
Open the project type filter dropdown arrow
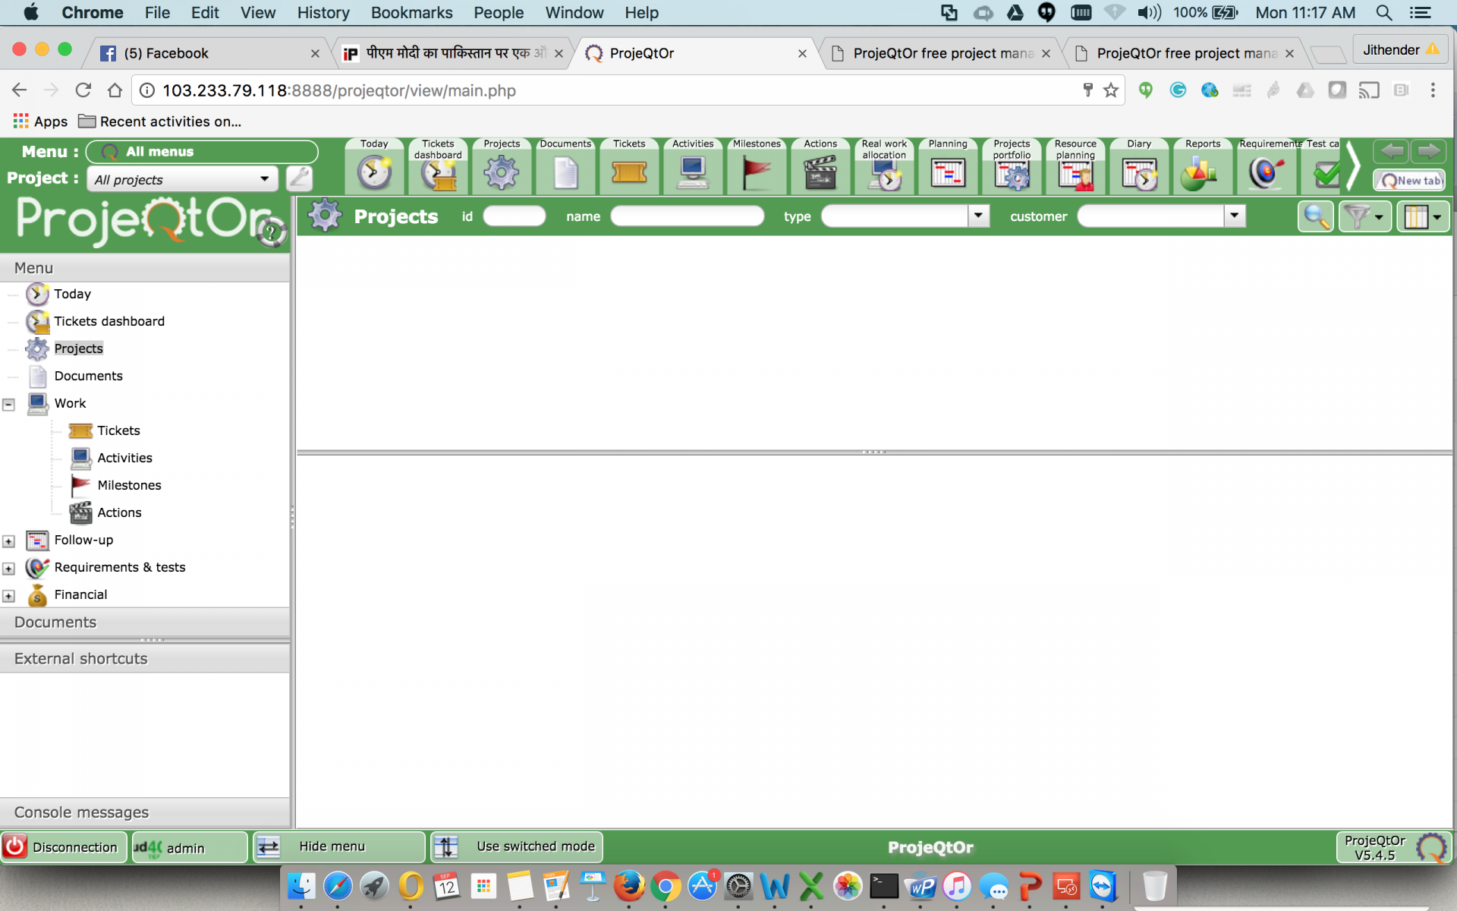click(978, 216)
